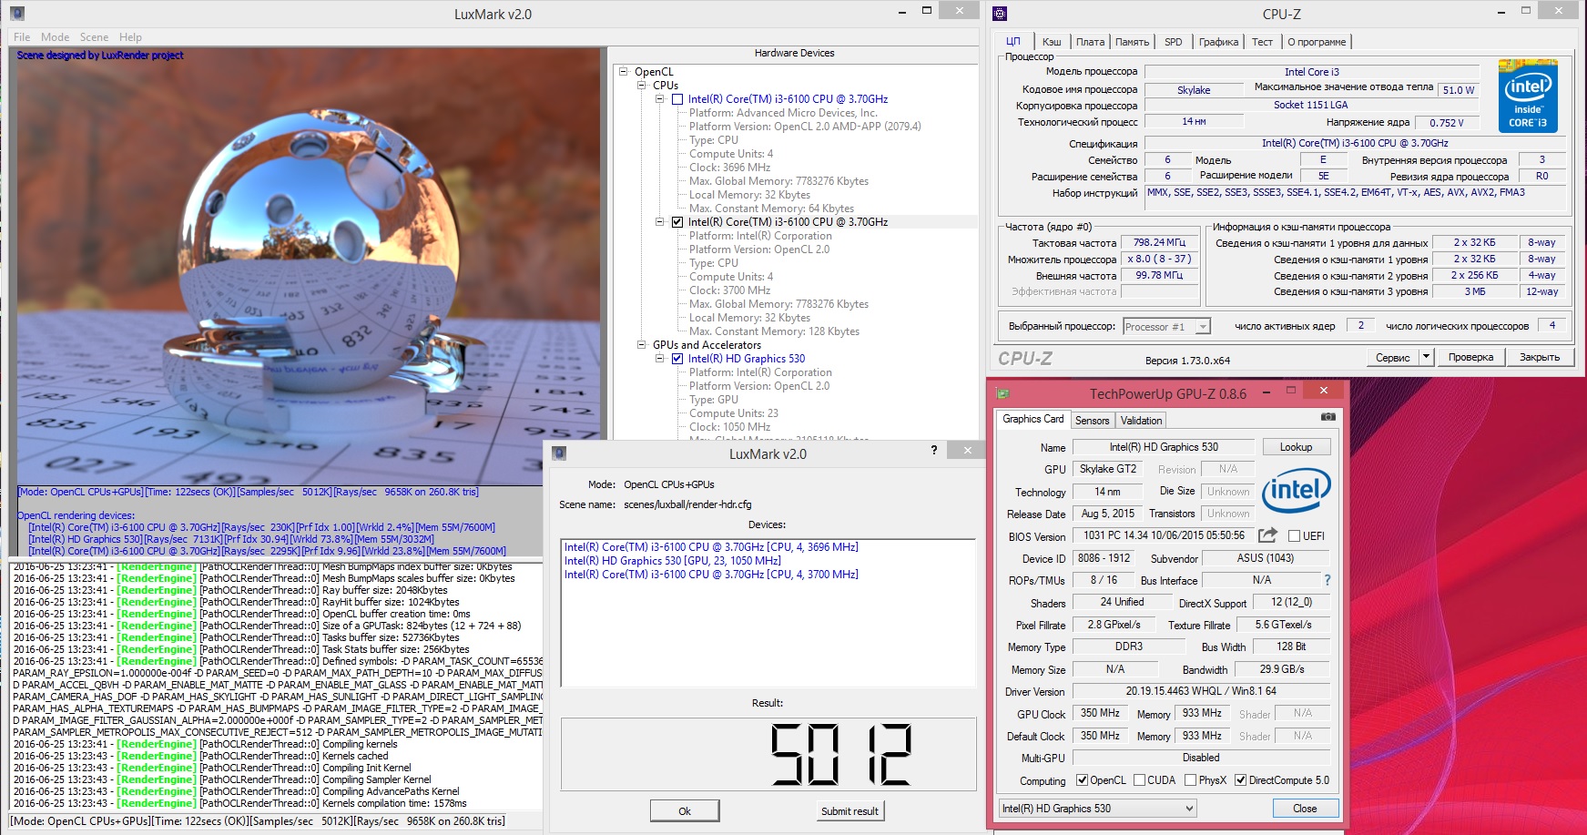Click Ok in the LuxMark result dialog
Viewport: 1587px width, 835px height.
(685, 811)
